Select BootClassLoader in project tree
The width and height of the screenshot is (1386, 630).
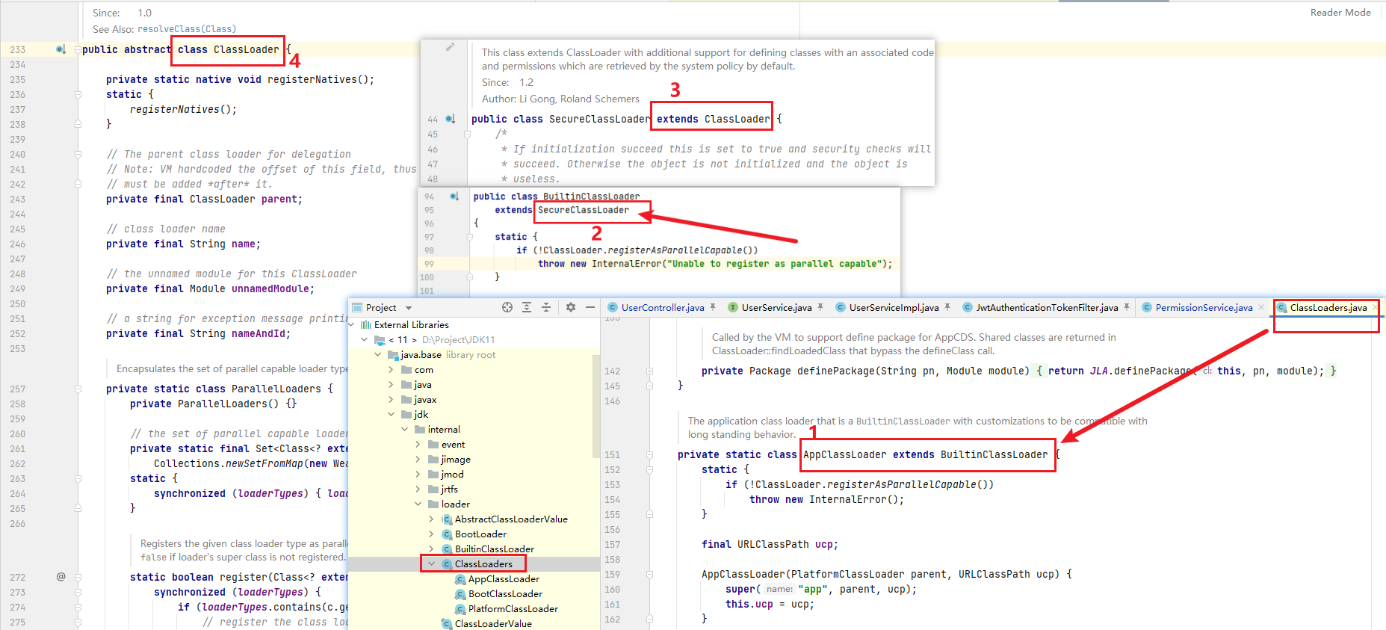point(505,594)
